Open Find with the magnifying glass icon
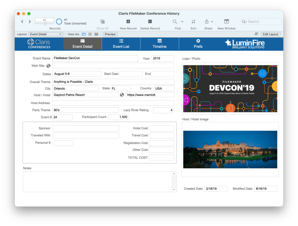The width and height of the screenshot is (298, 226). 175,22
